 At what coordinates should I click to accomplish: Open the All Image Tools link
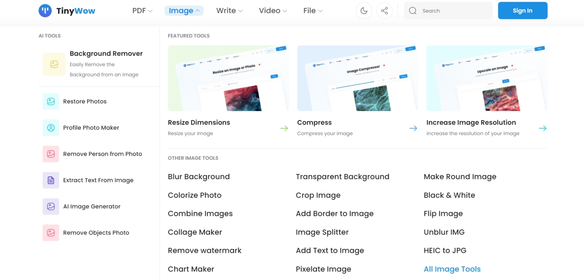[452, 269]
